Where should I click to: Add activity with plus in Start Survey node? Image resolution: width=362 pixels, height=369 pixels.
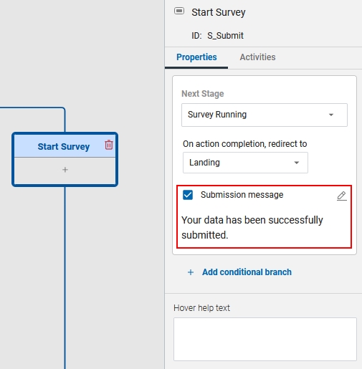[65, 170]
